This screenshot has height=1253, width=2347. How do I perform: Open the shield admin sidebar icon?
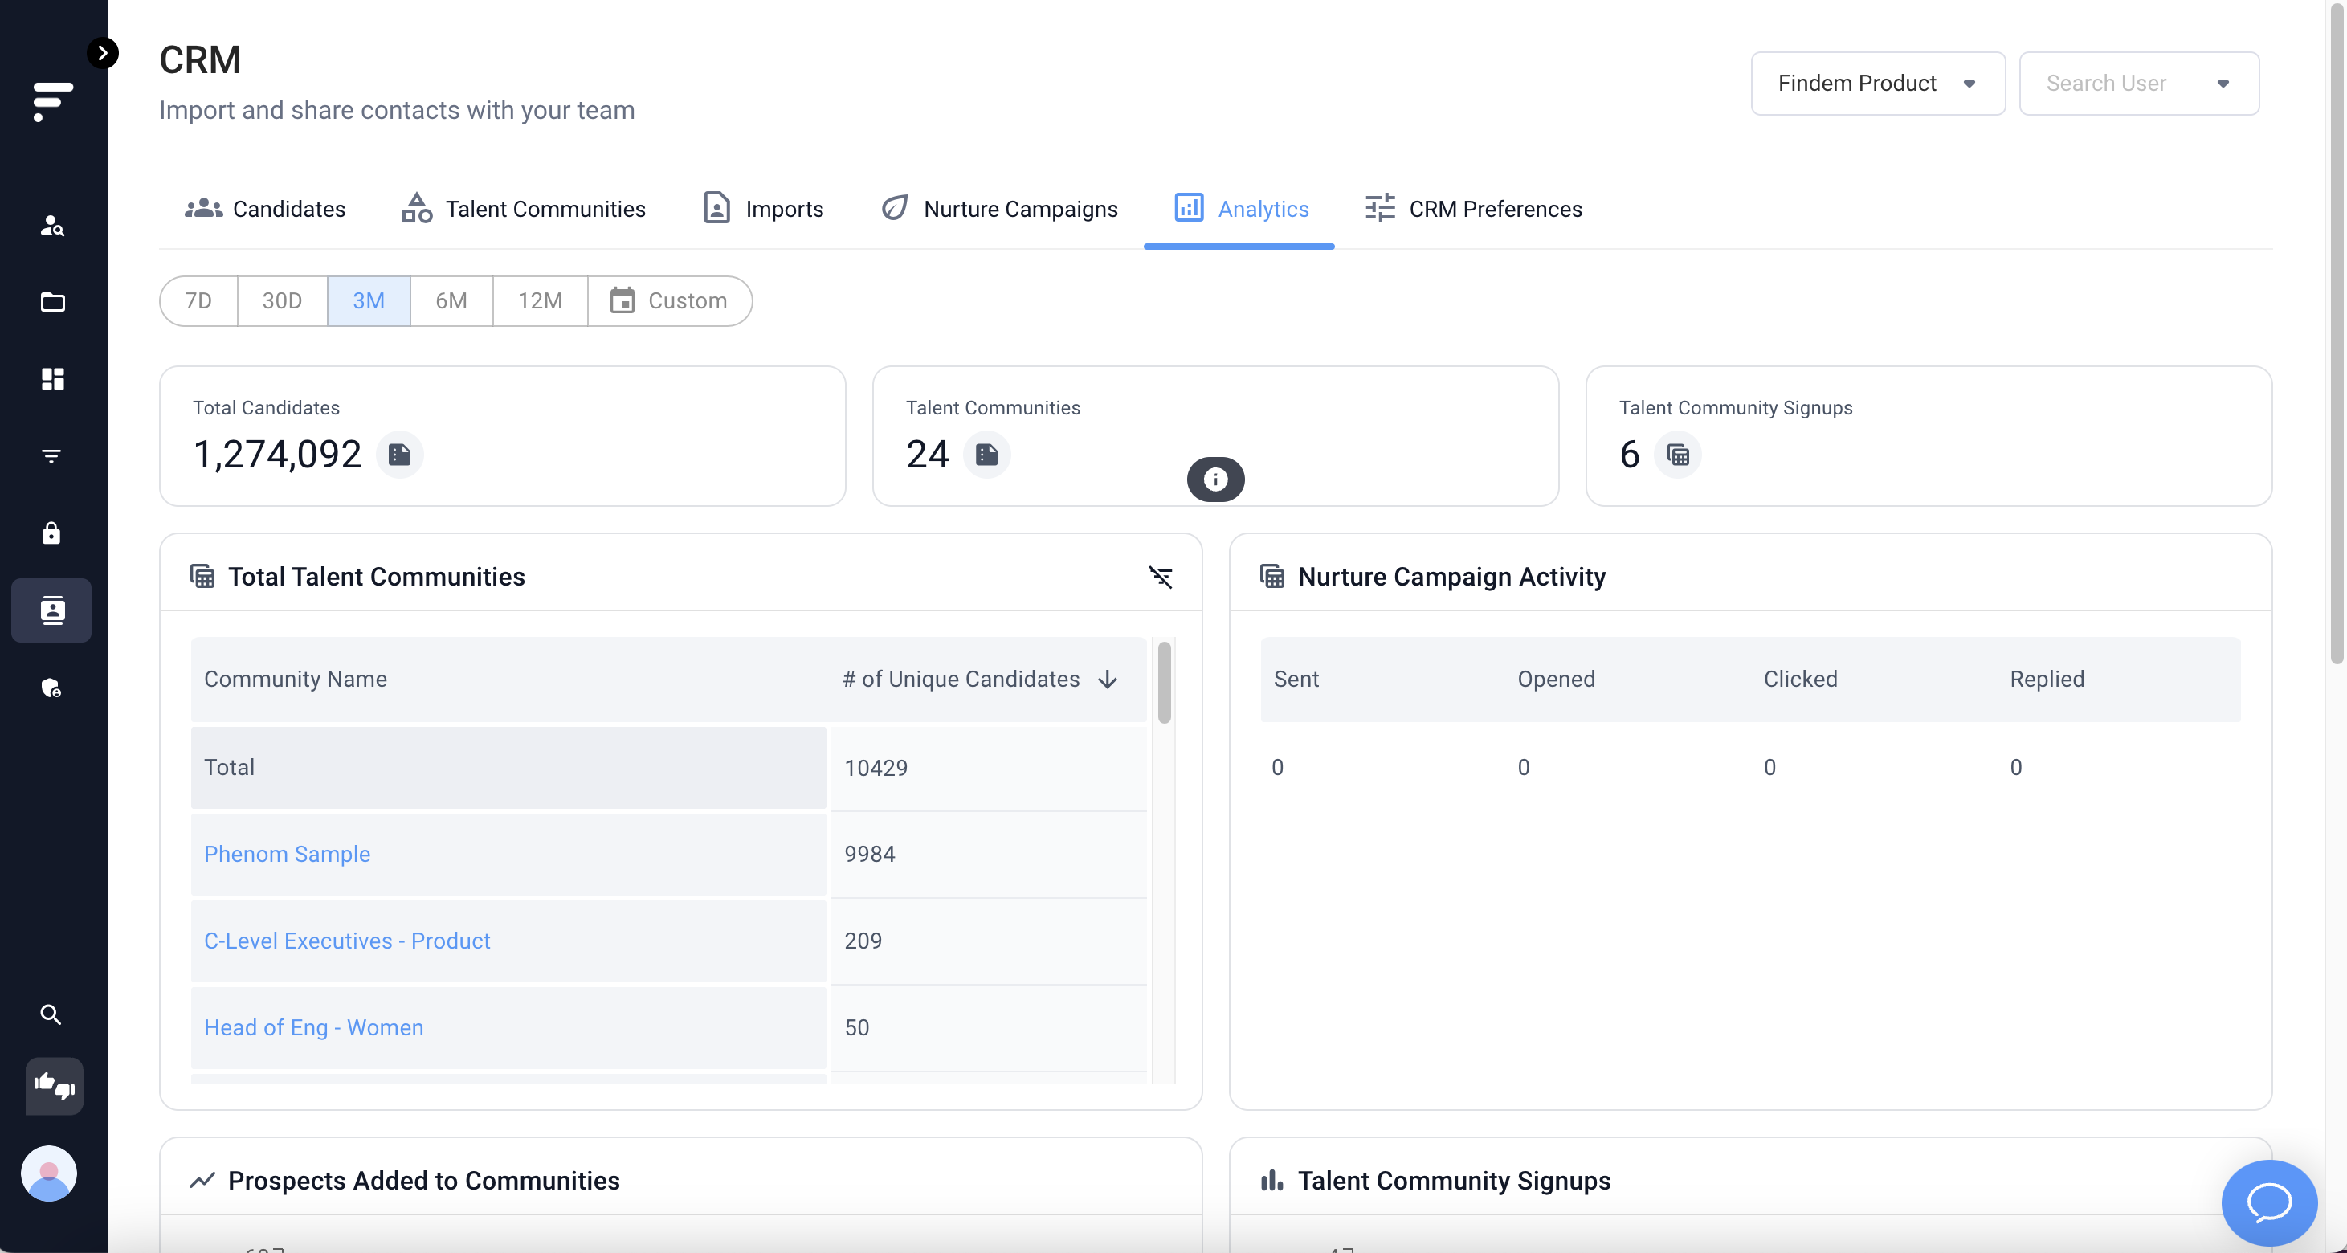point(52,687)
